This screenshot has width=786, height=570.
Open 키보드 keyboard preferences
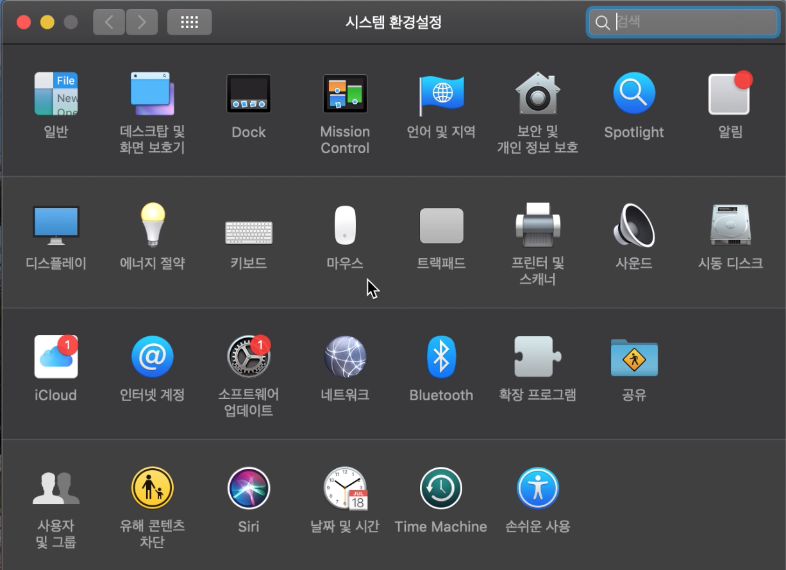249,232
